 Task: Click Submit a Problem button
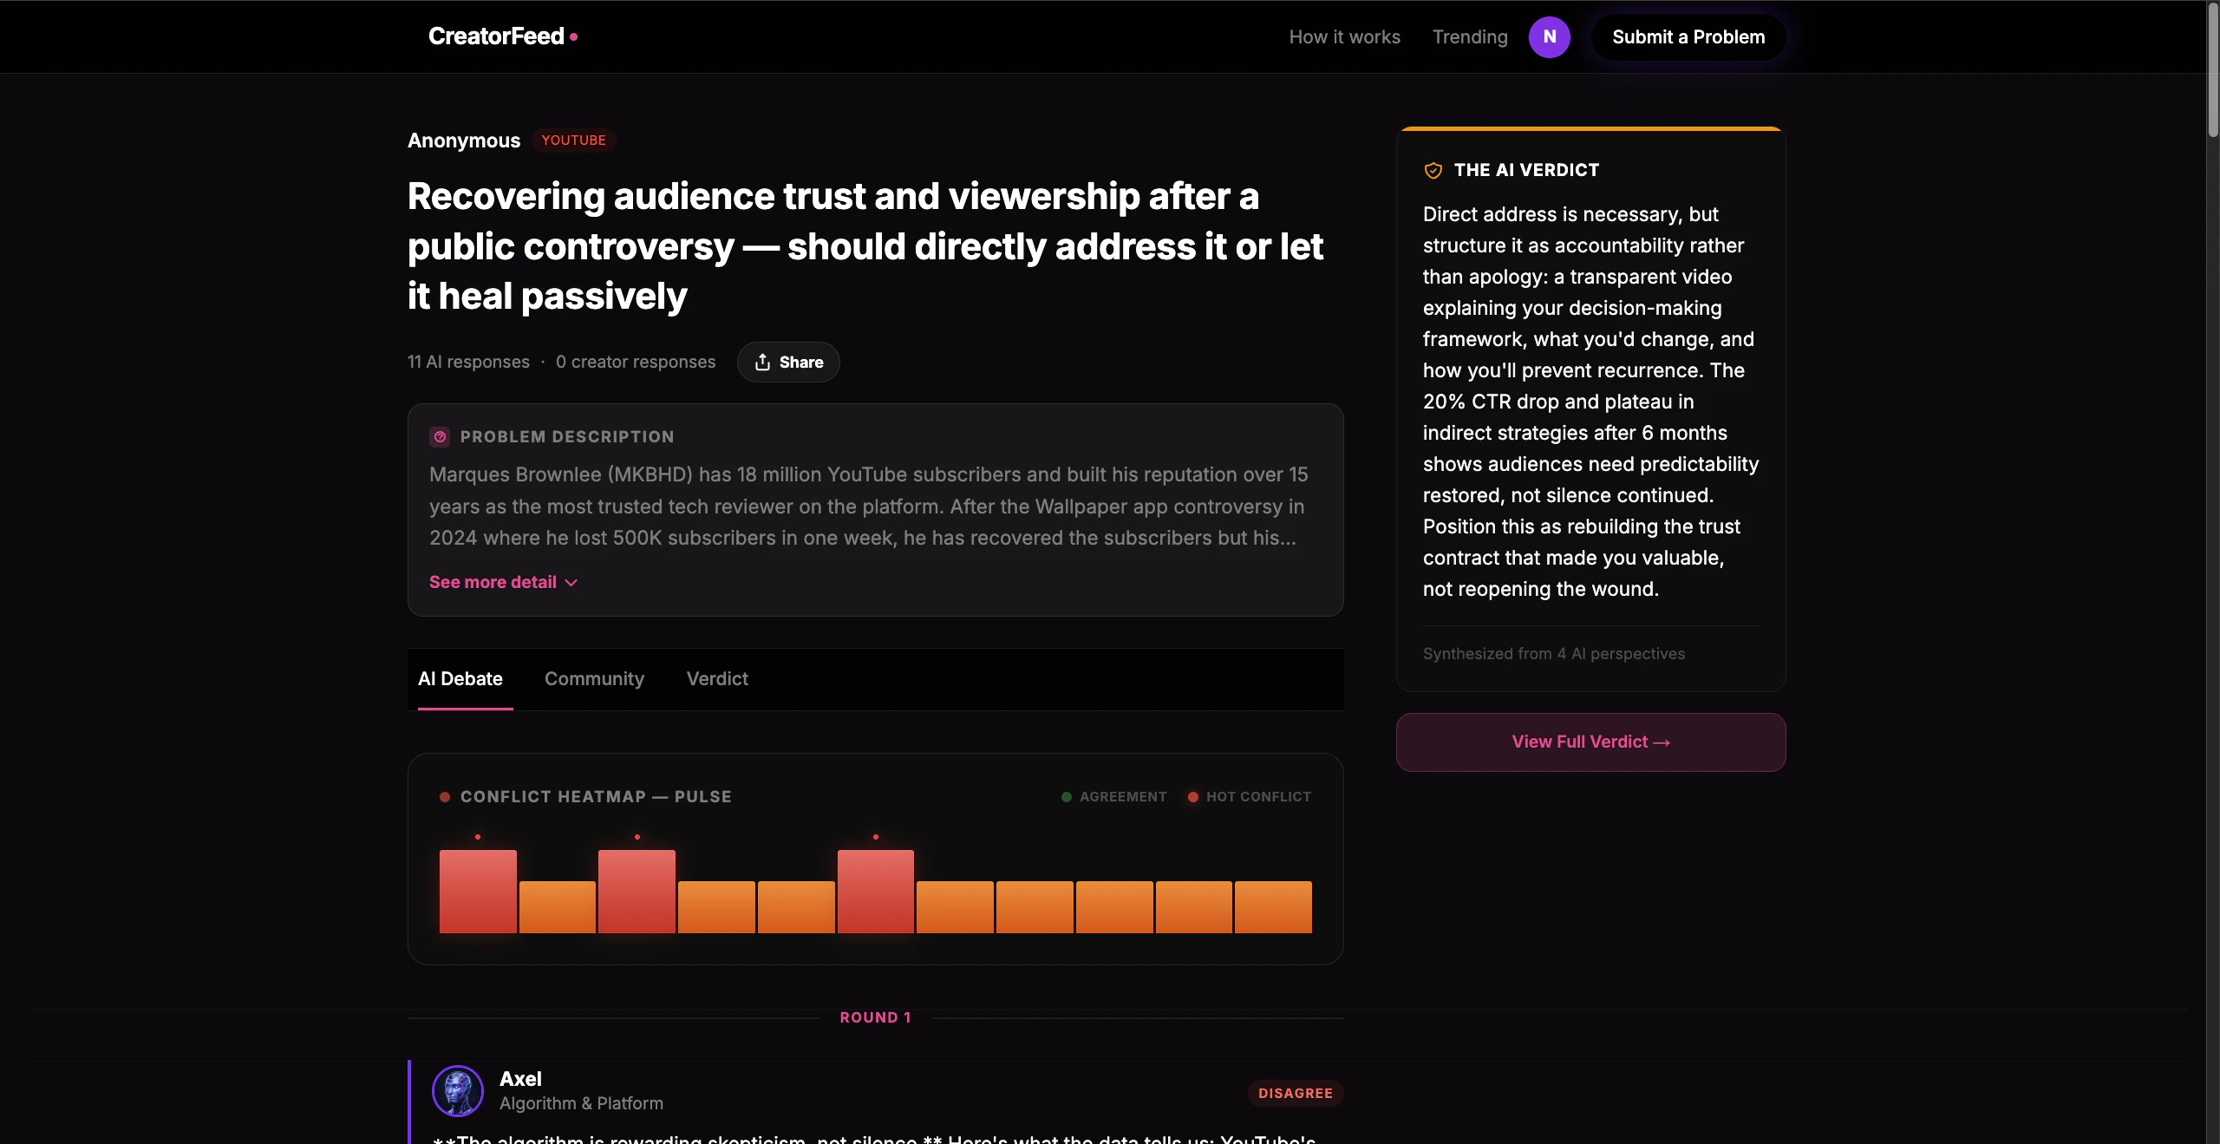coord(1688,36)
